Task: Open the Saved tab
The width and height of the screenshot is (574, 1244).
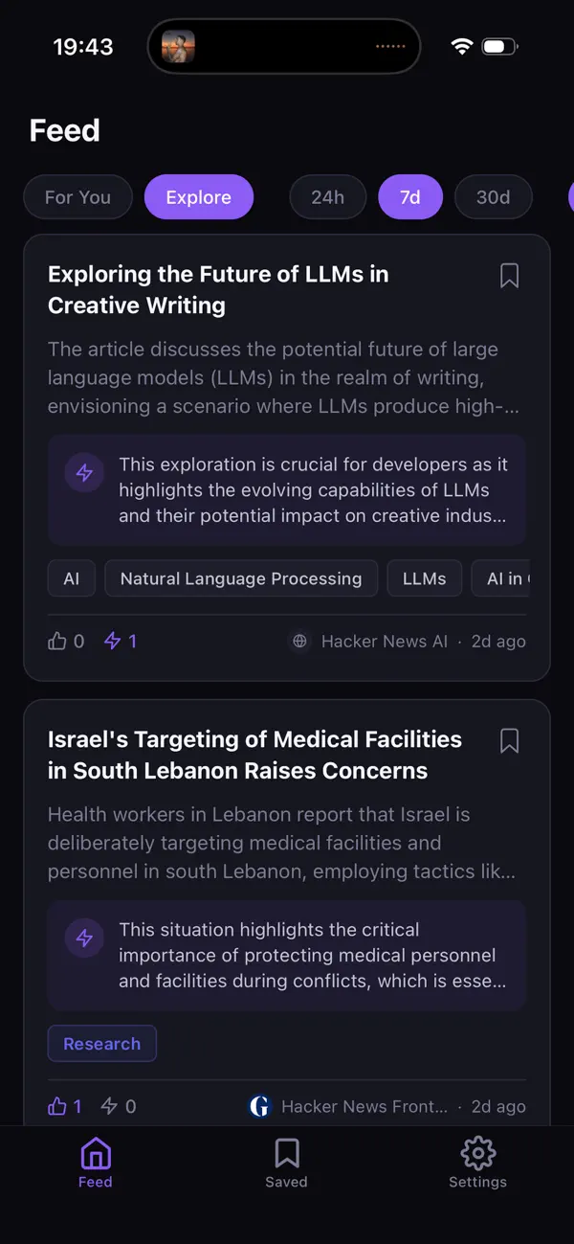Action: pyautogui.click(x=286, y=1153)
